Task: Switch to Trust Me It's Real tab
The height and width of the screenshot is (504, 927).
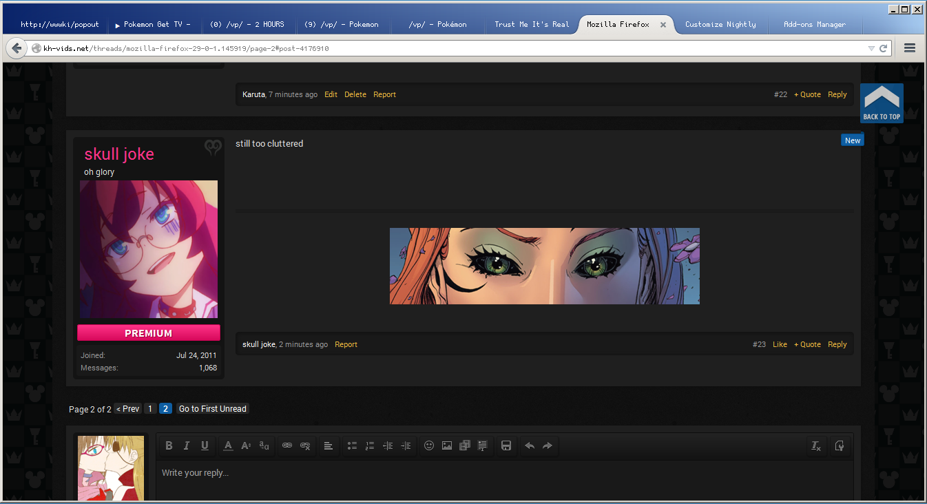Action: point(532,24)
